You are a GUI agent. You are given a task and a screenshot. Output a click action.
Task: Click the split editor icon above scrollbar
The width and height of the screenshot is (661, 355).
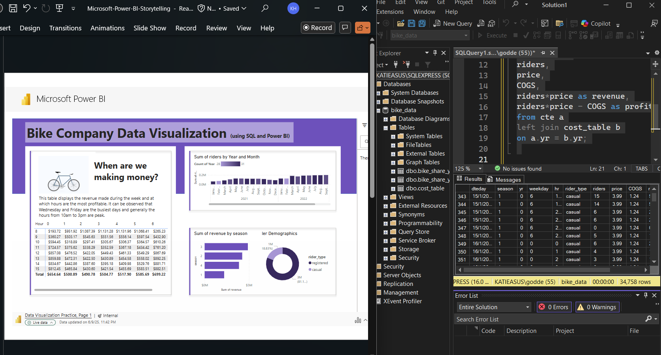(655, 64)
